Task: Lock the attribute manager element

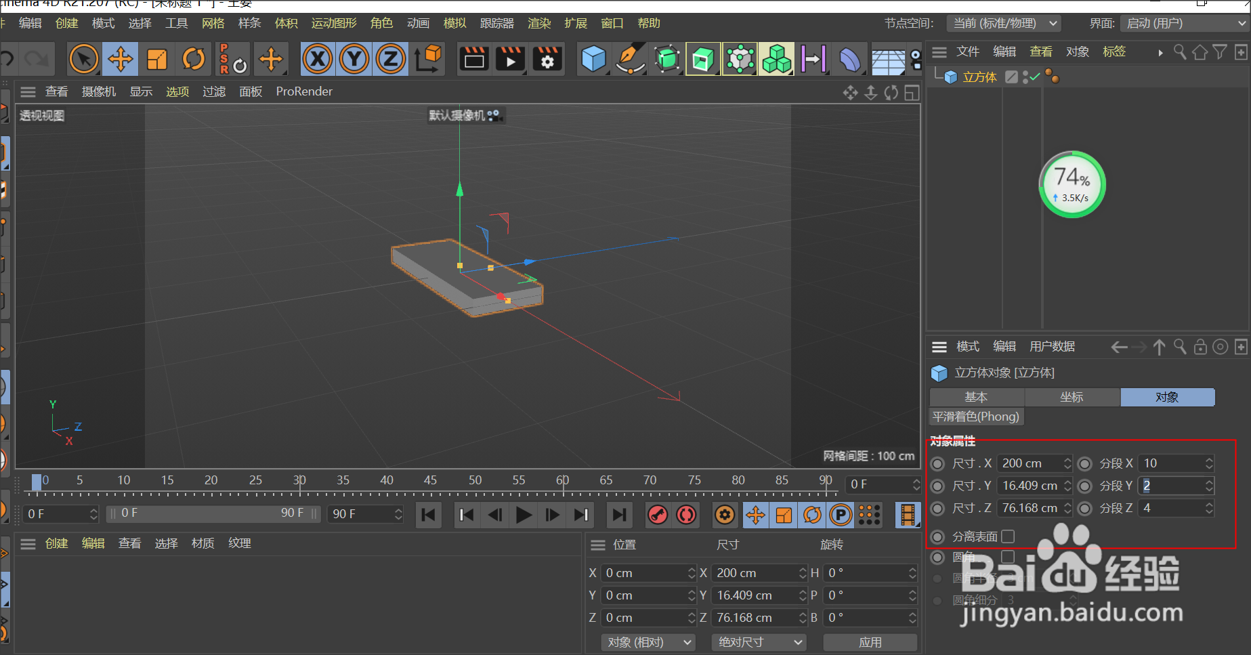Action: point(1200,347)
